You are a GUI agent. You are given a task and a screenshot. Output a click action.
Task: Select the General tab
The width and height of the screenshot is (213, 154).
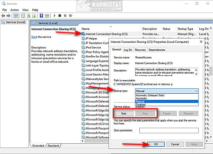click(x=116, y=49)
